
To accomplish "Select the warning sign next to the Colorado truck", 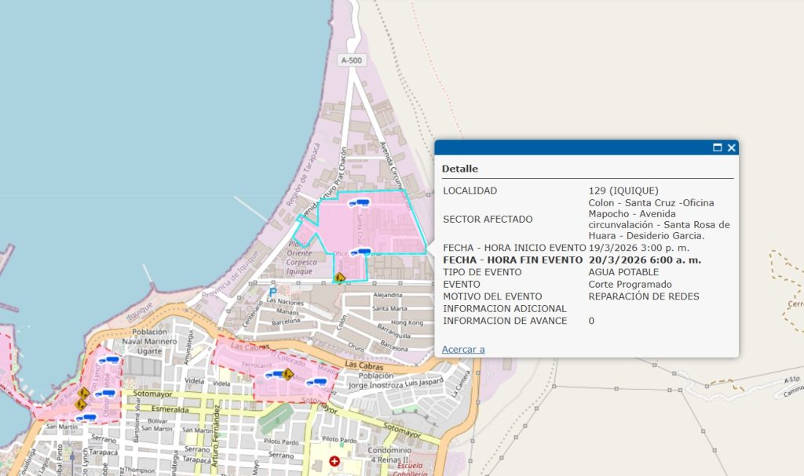I will tap(290, 375).
